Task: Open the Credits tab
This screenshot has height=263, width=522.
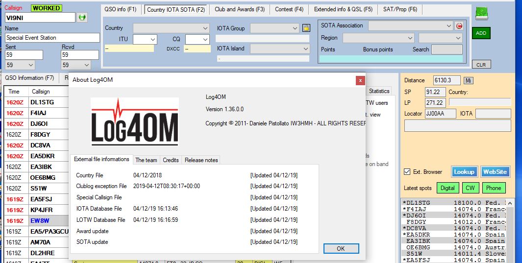Action: 171,160
